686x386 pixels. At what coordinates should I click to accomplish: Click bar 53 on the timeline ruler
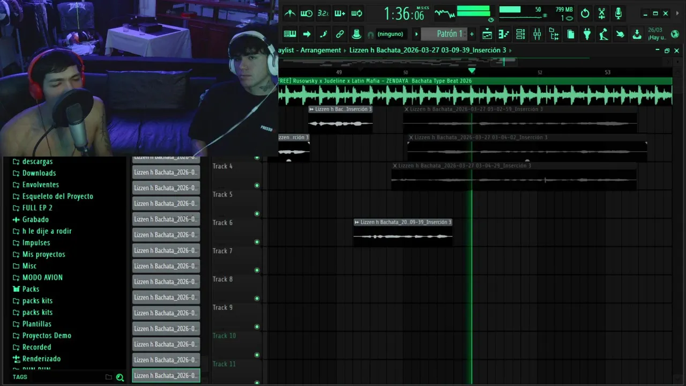(607, 72)
